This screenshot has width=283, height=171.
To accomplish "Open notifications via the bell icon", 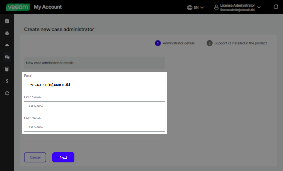I will click(276, 7).
